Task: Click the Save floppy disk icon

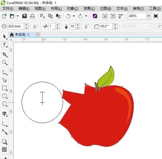Action: point(25,16)
